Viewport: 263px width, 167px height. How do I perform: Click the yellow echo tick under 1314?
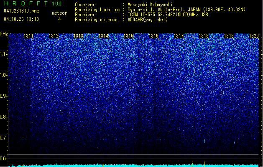[103, 165]
